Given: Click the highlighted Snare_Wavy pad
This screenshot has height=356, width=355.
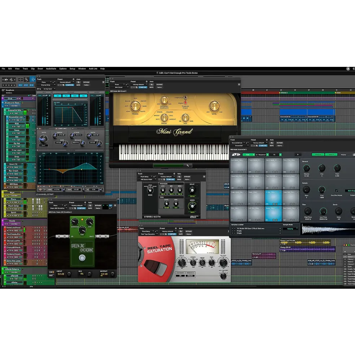Looking at the screenshot, I should (273, 214).
